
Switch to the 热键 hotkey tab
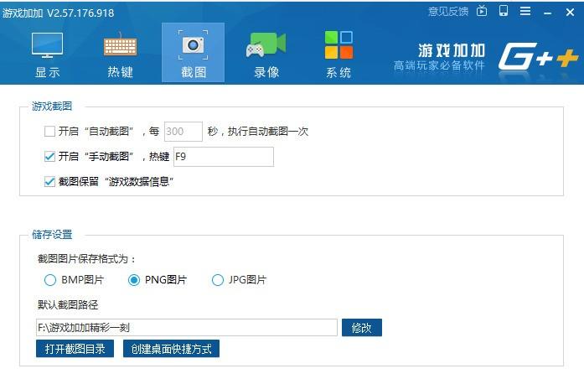point(120,54)
